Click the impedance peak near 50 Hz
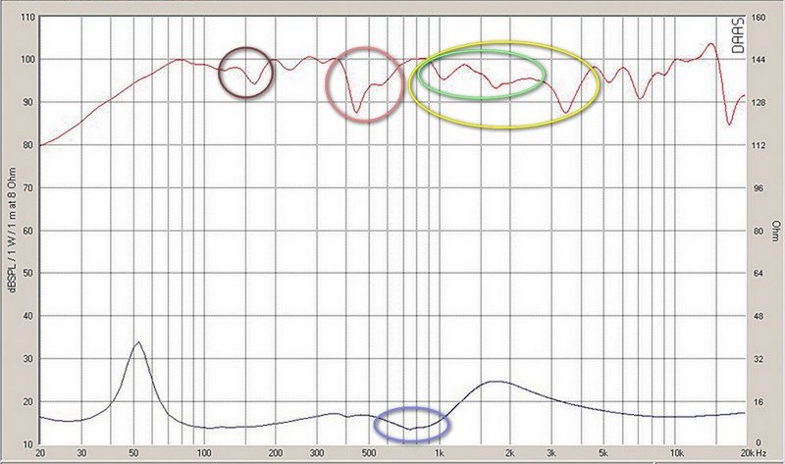The image size is (785, 464). (138, 342)
